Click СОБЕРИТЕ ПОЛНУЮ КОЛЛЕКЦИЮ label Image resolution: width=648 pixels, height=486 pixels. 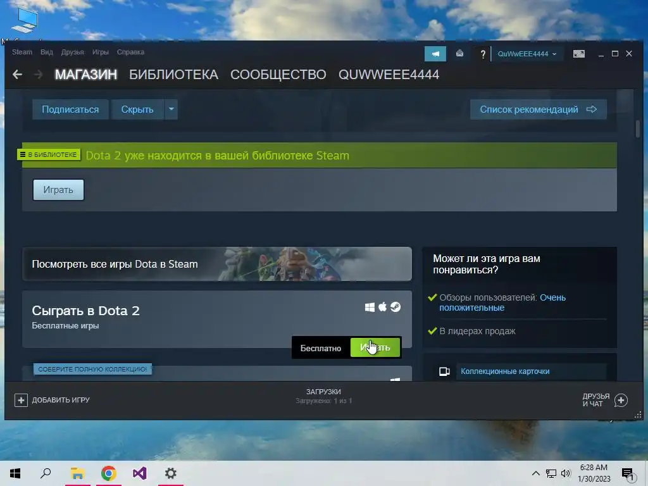click(92, 369)
